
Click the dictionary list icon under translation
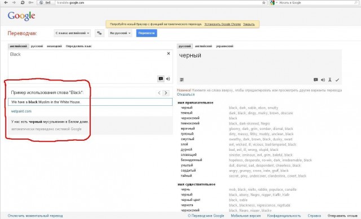pos(182,80)
